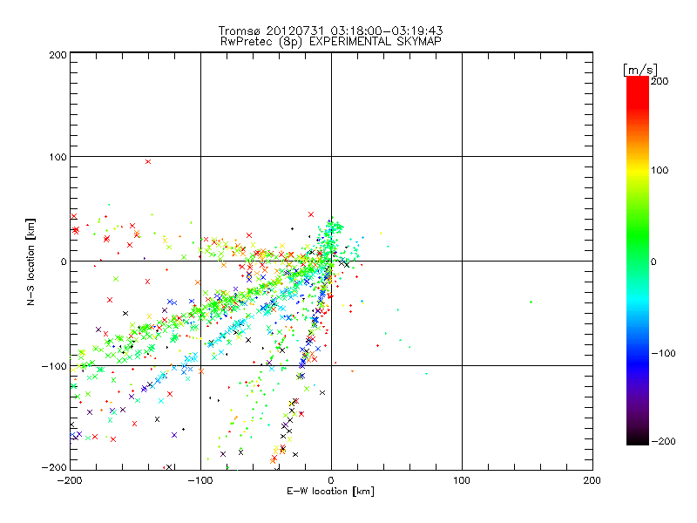The image size is (697, 523).
Task: Click the E-W location [km] axis label
Action: coord(331,492)
